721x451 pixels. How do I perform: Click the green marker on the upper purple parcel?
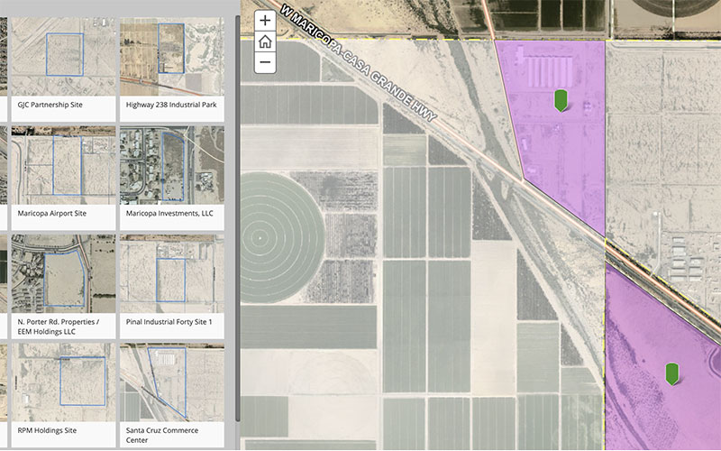(x=561, y=100)
